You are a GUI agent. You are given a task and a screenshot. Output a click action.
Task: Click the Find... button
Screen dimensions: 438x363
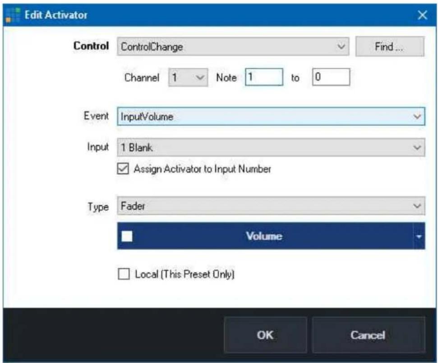(390, 47)
